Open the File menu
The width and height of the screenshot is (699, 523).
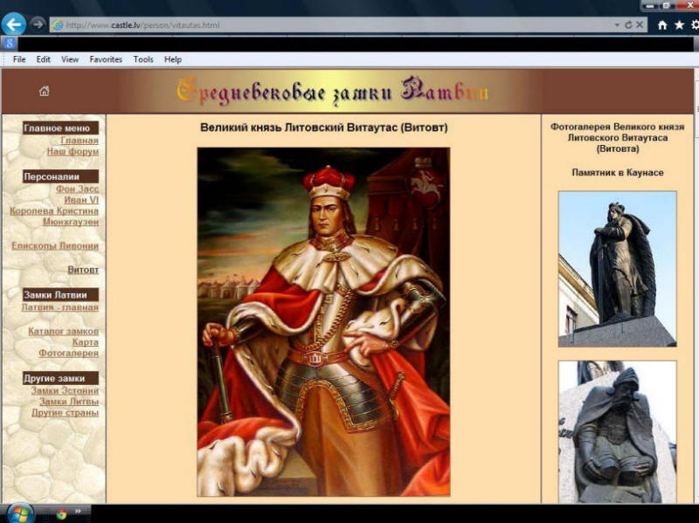click(19, 59)
